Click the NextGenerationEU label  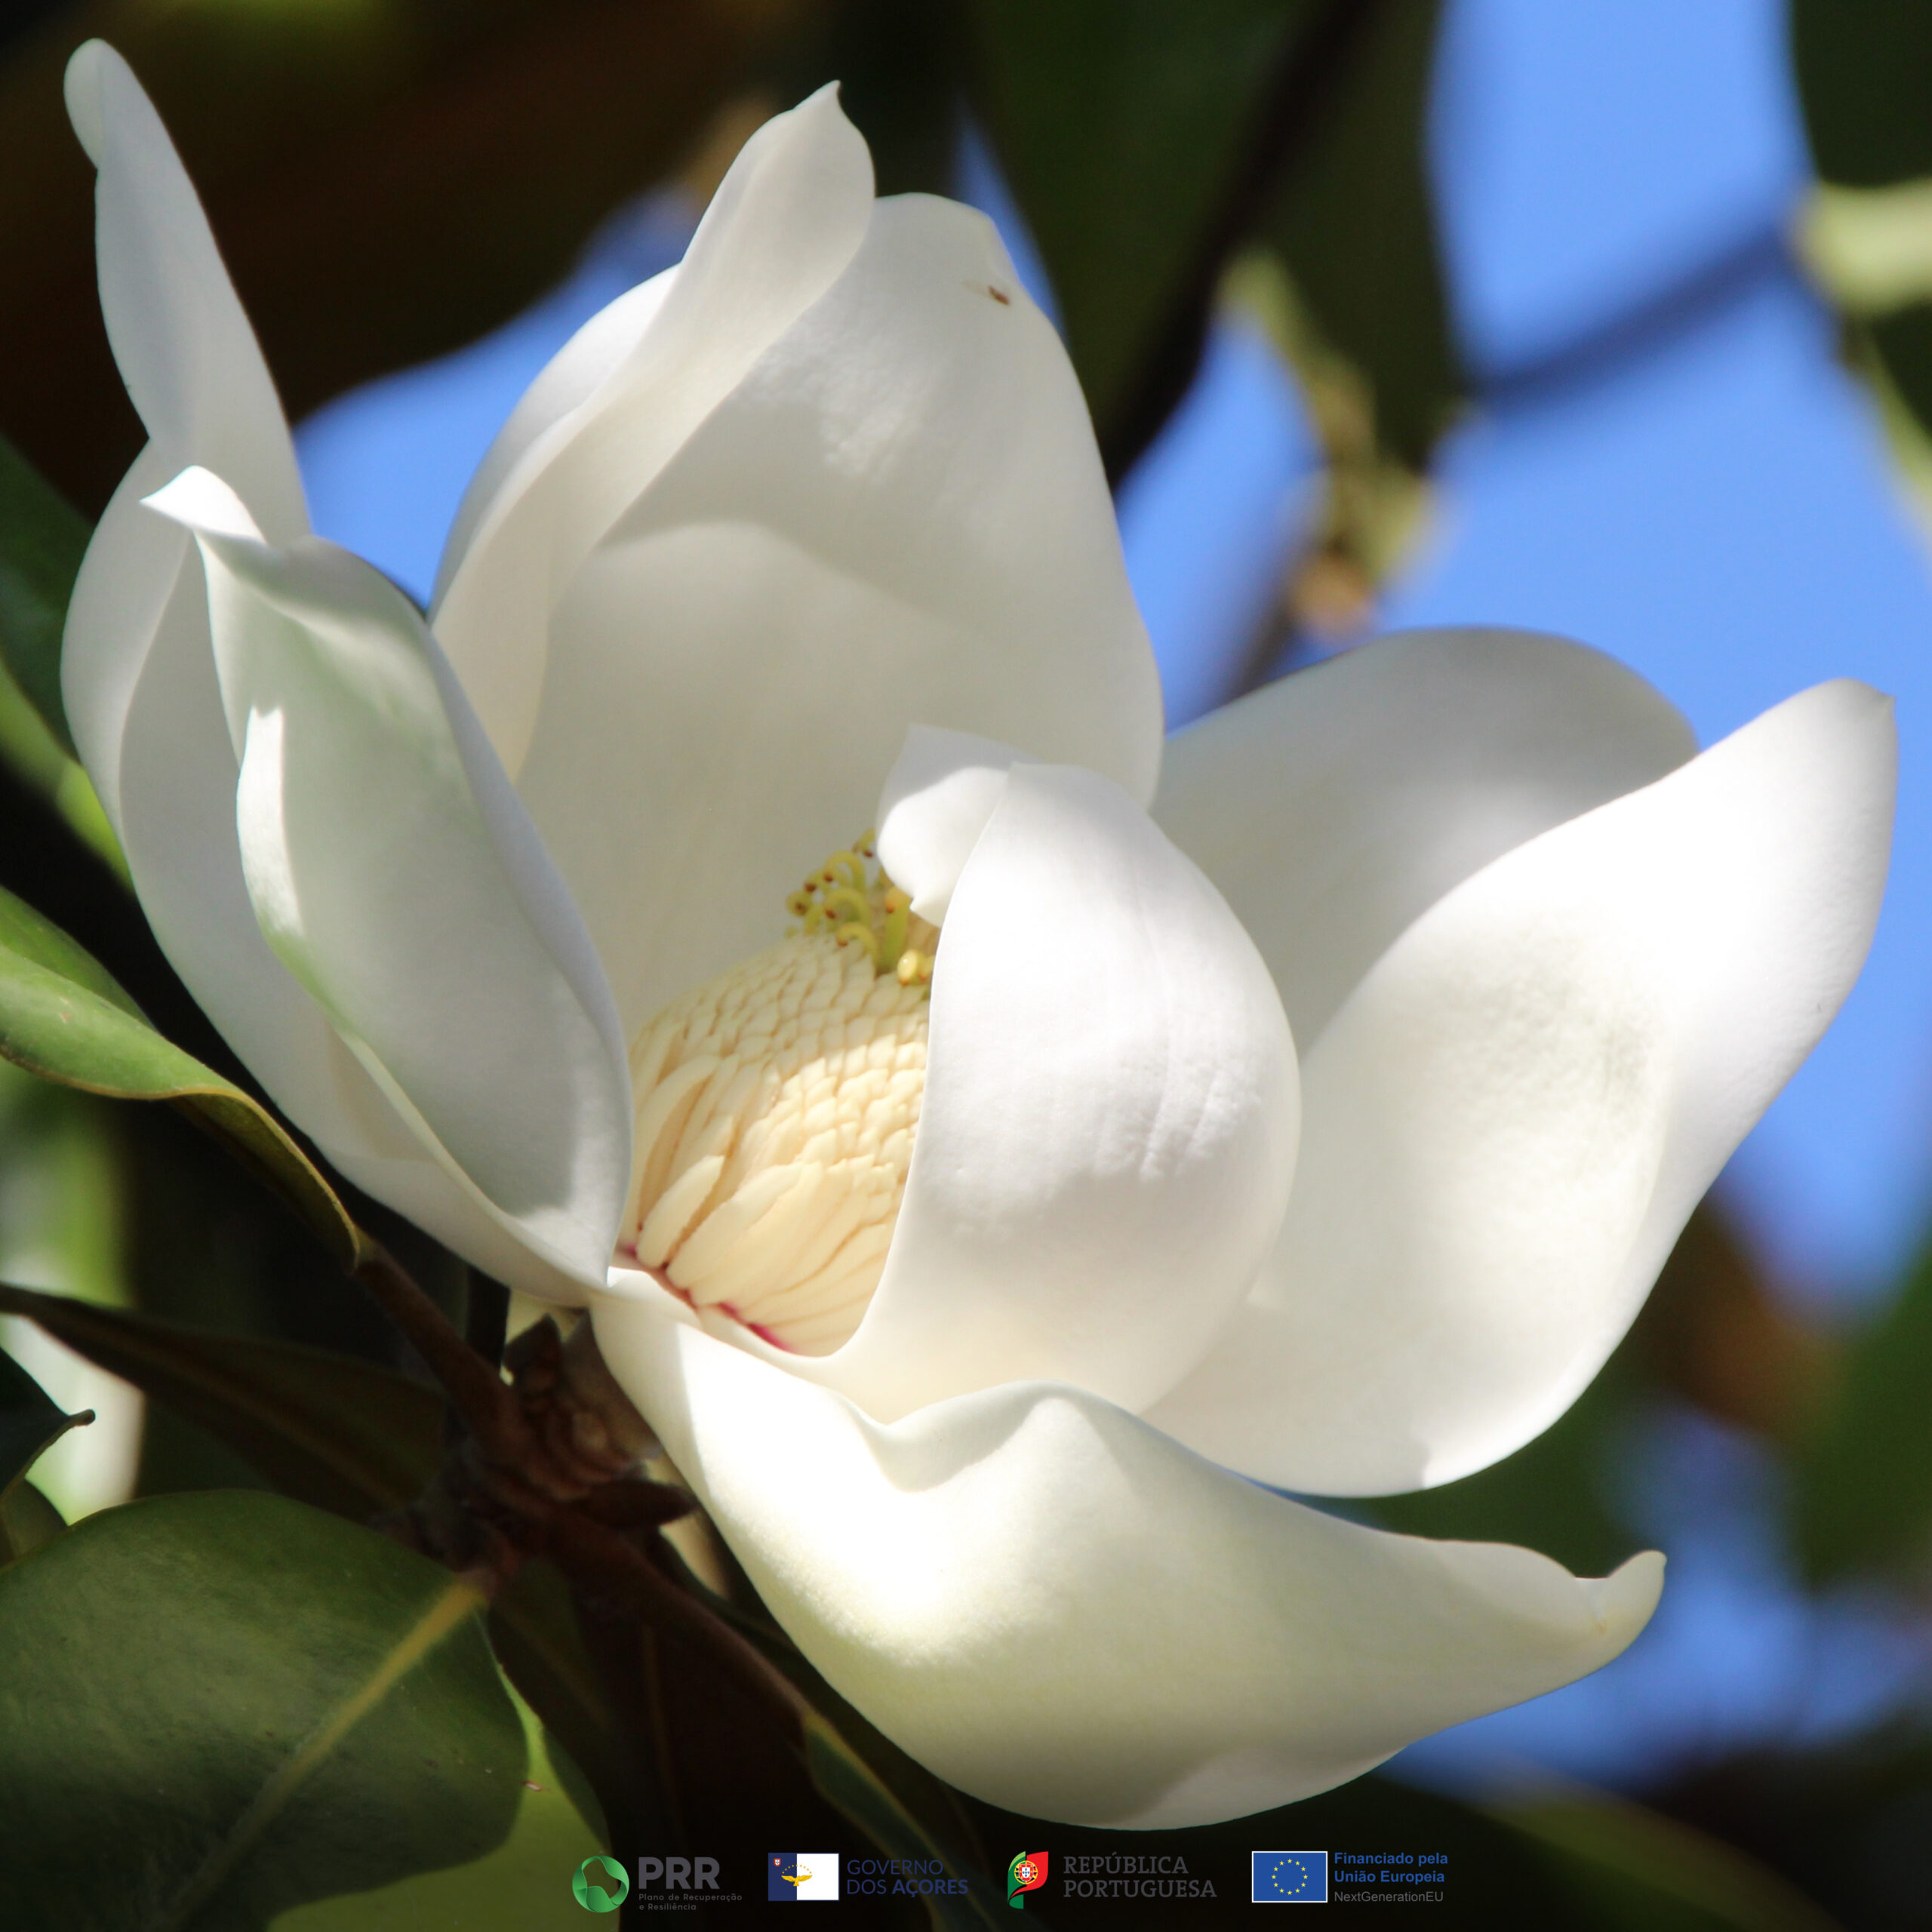point(1388,1897)
